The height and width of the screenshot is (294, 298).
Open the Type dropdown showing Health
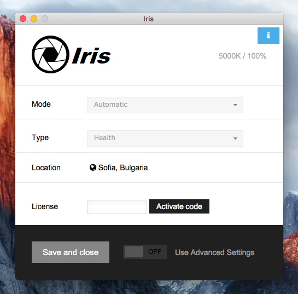[165, 139]
